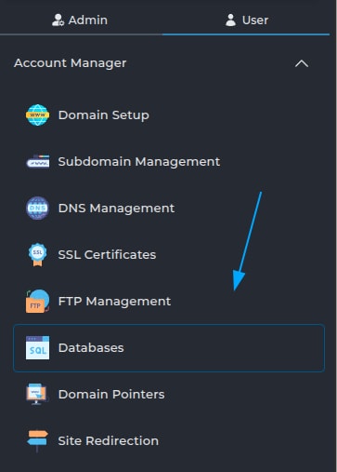Click the SSL badge icon
Viewport: 337px width, 472px height.
coord(37,255)
